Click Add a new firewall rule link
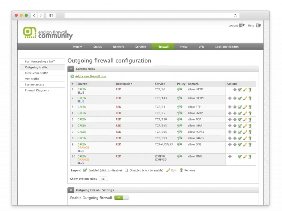The width and height of the screenshot is (282, 211). pos(90,77)
